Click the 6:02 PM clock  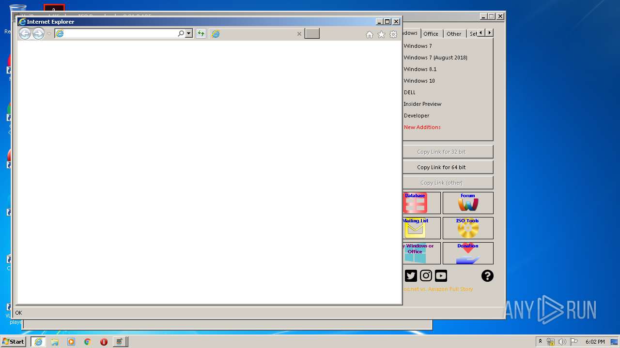click(x=595, y=342)
